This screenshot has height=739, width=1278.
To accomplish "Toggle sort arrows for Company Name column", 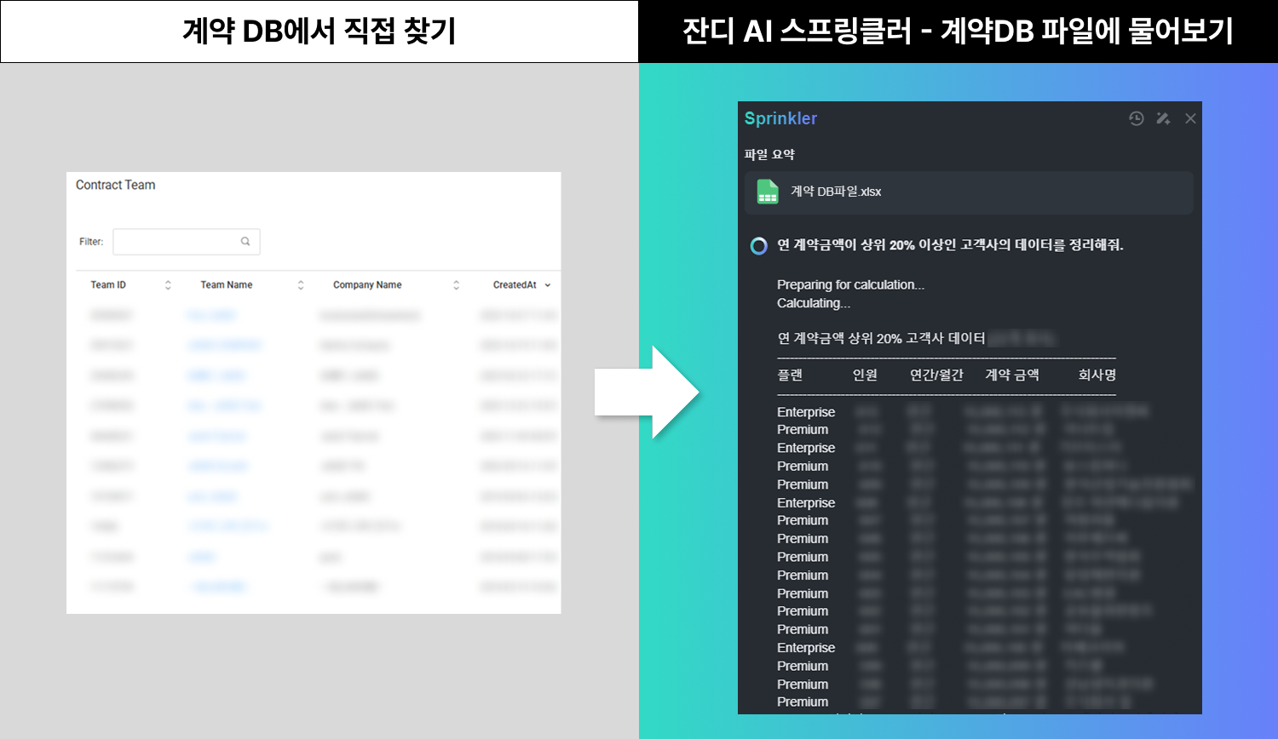I will pos(456,285).
